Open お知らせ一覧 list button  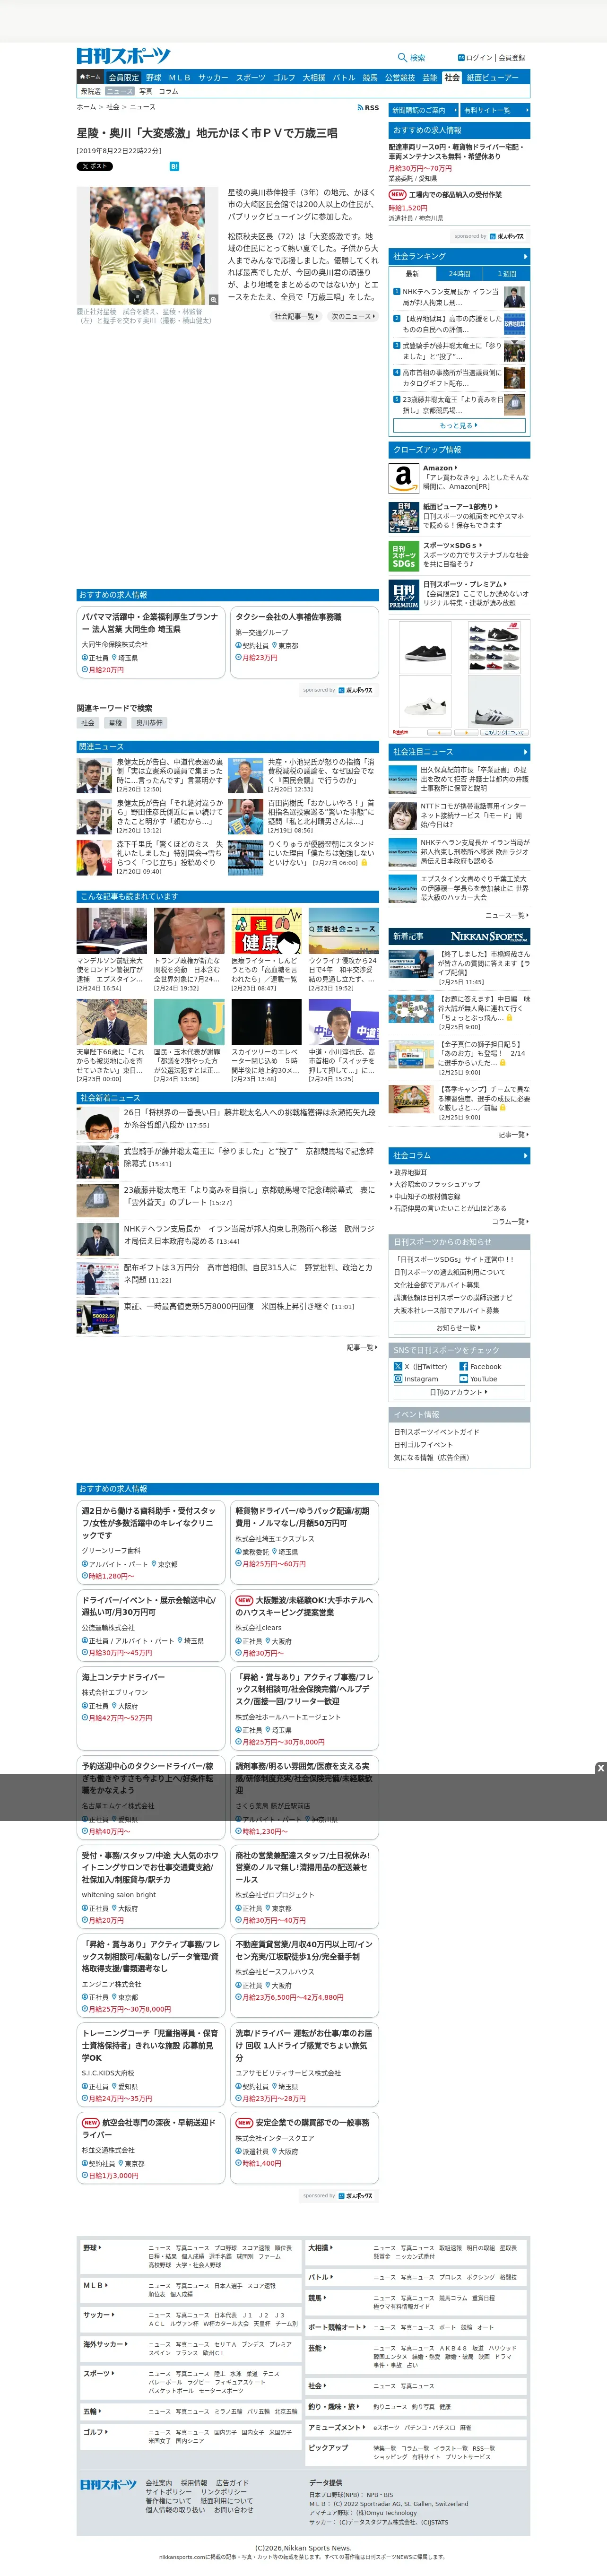point(459,1328)
